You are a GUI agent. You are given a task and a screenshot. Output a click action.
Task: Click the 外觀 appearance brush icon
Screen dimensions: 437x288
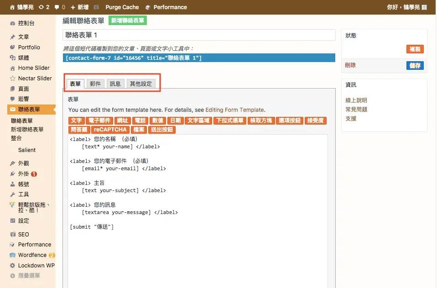pyautogui.click(x=12, y=163)
